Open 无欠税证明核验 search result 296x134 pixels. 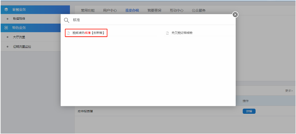(182, 33)
